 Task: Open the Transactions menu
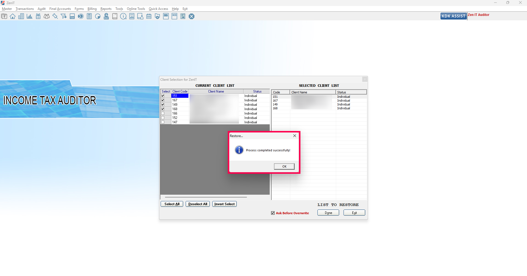tap(25, 9)
